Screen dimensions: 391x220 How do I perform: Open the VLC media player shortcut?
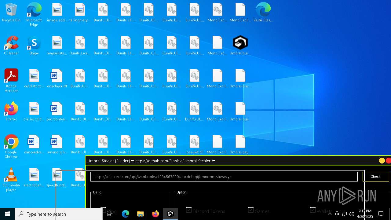pyautogui.click(x=11, y=180)
